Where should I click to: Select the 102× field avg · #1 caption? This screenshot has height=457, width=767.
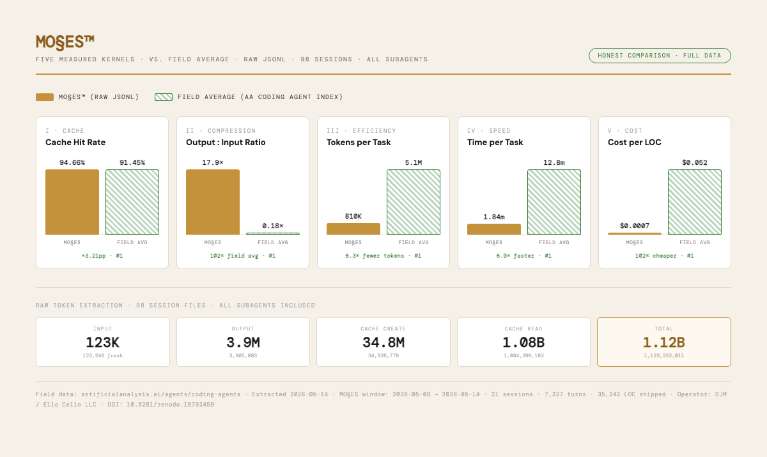243,256
